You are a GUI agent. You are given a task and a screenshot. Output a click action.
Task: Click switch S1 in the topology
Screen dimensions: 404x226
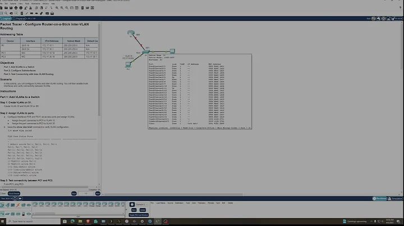click(145, 52)
